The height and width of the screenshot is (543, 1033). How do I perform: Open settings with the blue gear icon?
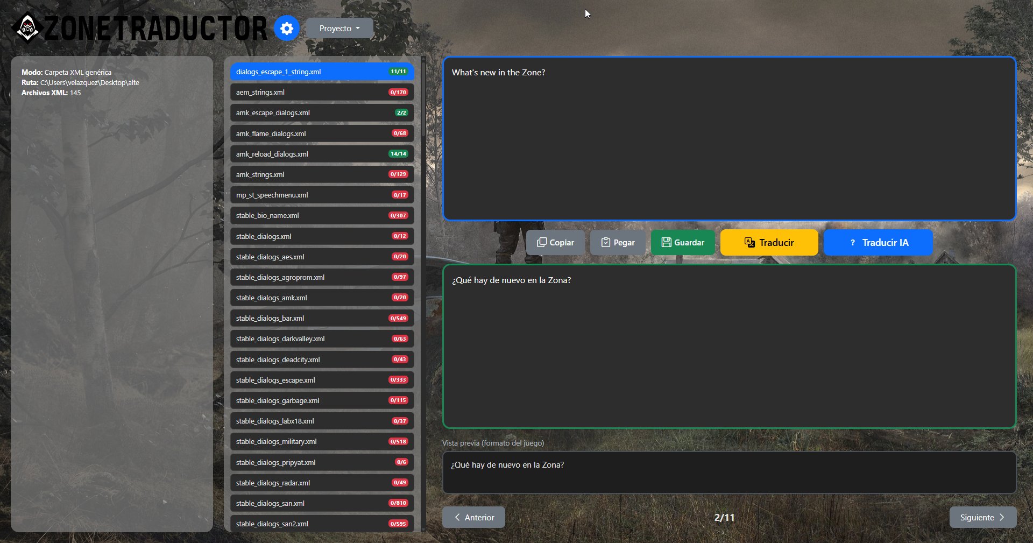tap(287, 28)
